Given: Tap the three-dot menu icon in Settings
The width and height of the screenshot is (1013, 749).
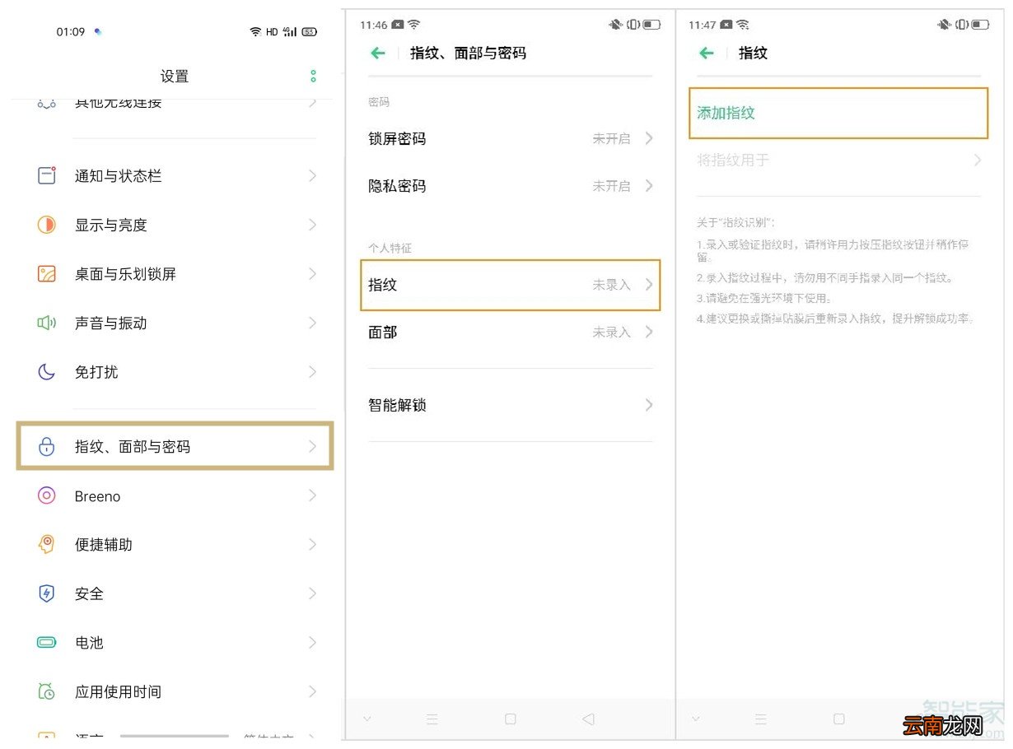Looking at the screenshot, I should coord(313,77).
